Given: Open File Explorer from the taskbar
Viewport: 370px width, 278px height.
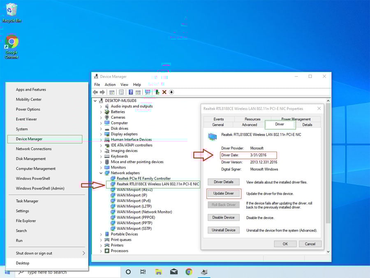Looking at the screenshot, I should (158, 272).
